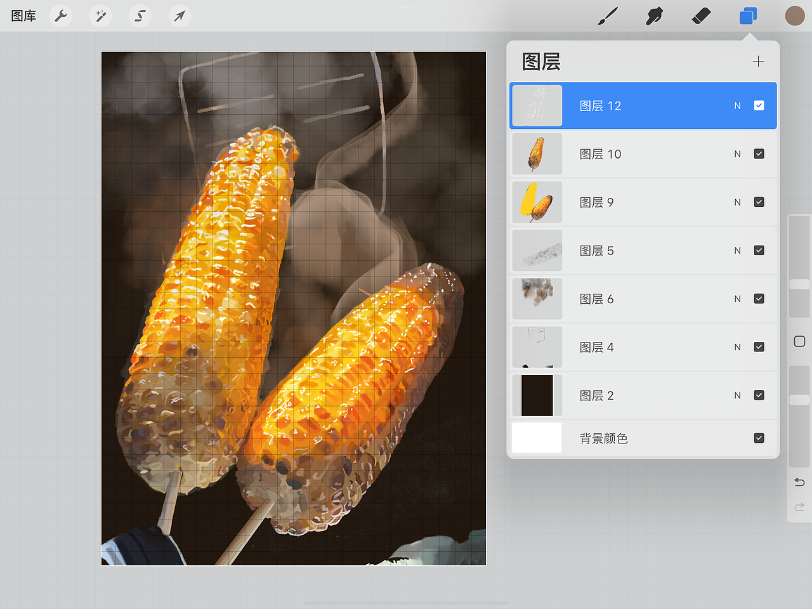Return to 图库 gallery
Viewport: 812px width, 609px height.
point(23,16)
